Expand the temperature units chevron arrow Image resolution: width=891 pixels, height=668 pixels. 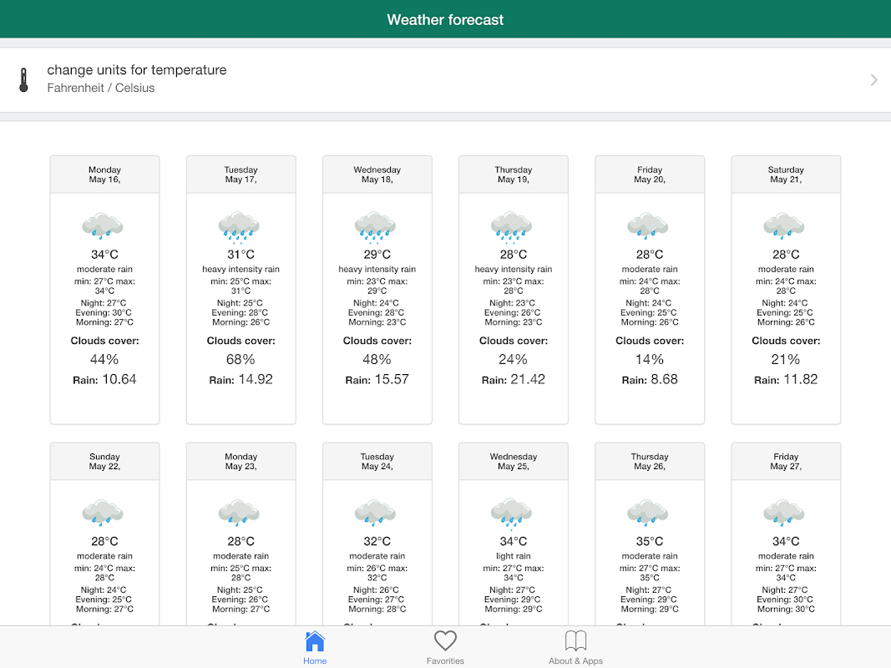(874, 80)
